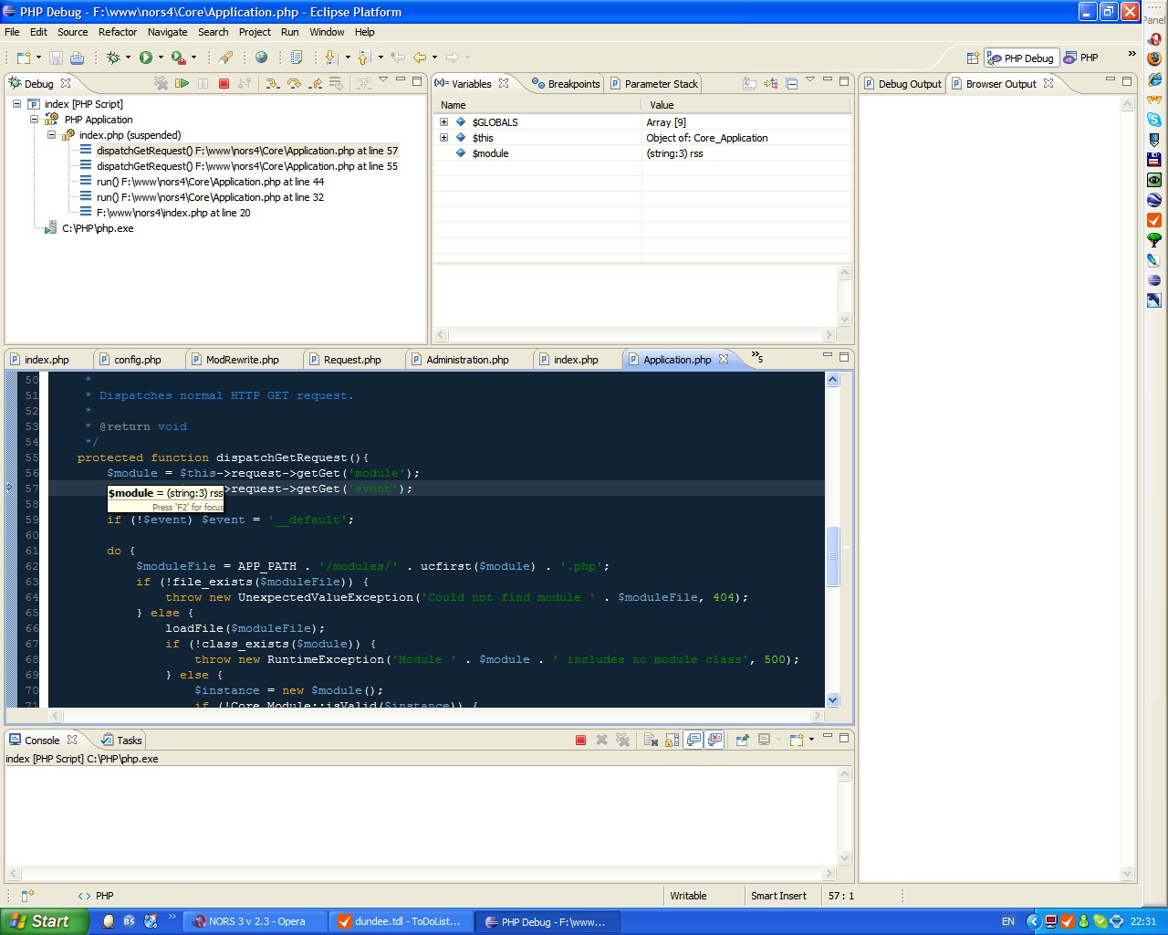Viewport: 1168px width, 935px height.
Task: Switch to the PHP perspective button
Action: point(1081,58)
